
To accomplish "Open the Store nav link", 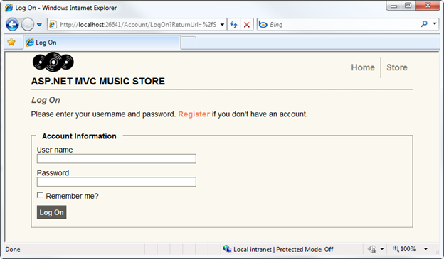I will coord(397,67).
